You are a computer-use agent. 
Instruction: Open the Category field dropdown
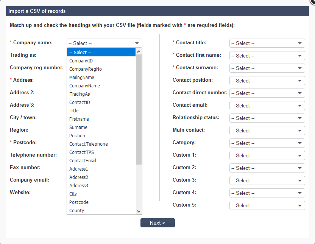[267, 143]
